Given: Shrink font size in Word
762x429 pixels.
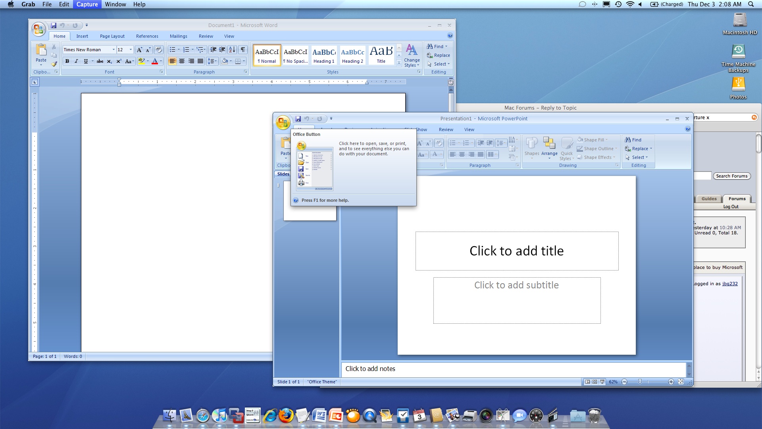Looking at the screenshot, I should pyautogui.click(x=148, y=50).
